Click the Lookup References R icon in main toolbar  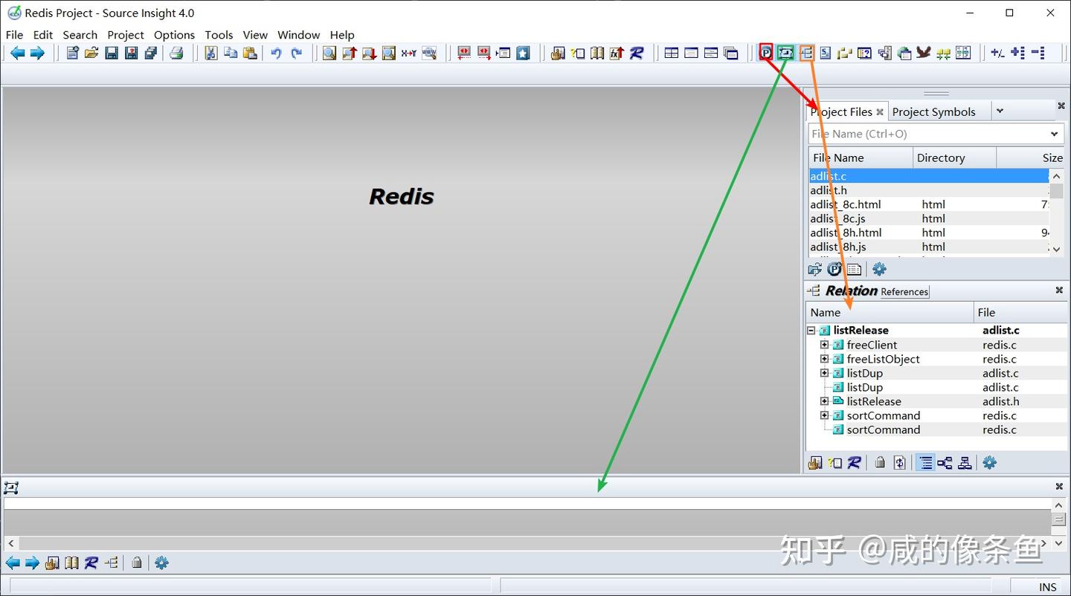pos(637,53)
